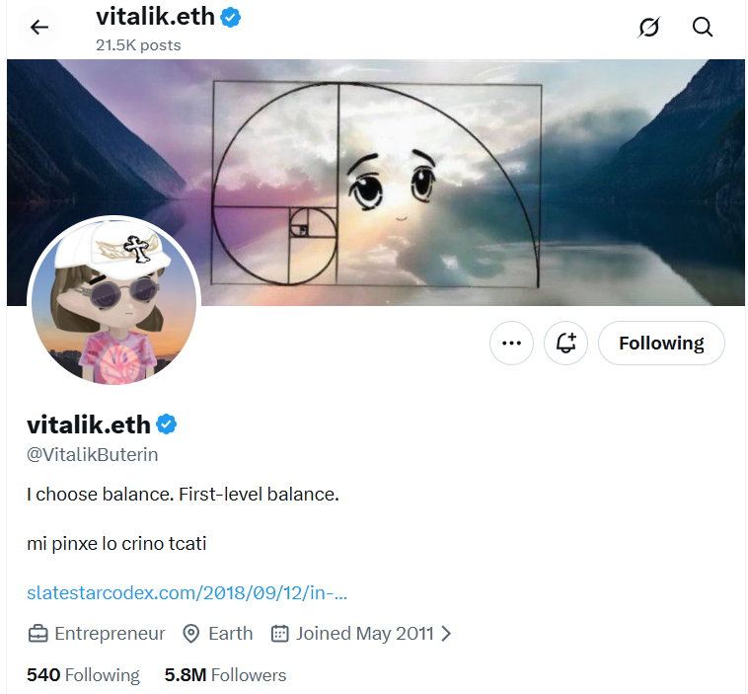The height and width of the screenshot is (694, 748).
Task: Click the Earth location pin icon
Action: [x=191, y=634]
